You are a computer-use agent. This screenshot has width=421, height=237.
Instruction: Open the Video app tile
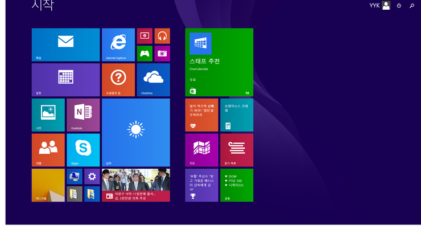click(145, 36)
